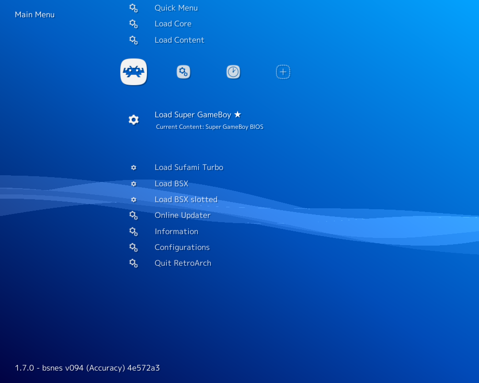
Task: Open the Configurations entry
Action: point(182,248)
